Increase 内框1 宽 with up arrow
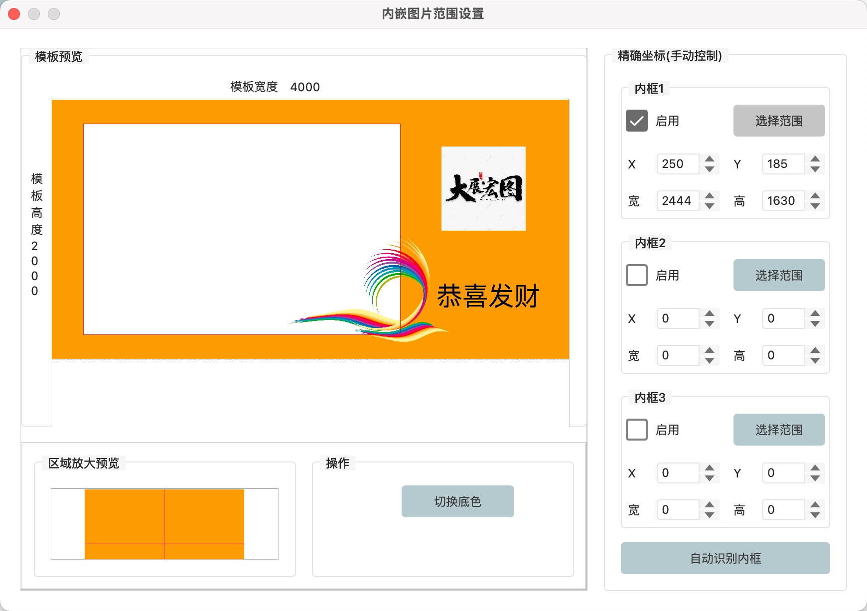 coord(710,196)
